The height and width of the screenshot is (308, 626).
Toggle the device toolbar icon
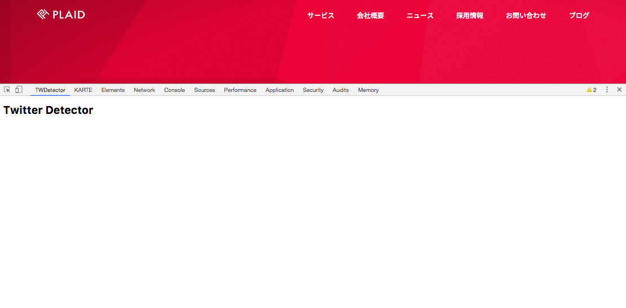coord(19,90)
